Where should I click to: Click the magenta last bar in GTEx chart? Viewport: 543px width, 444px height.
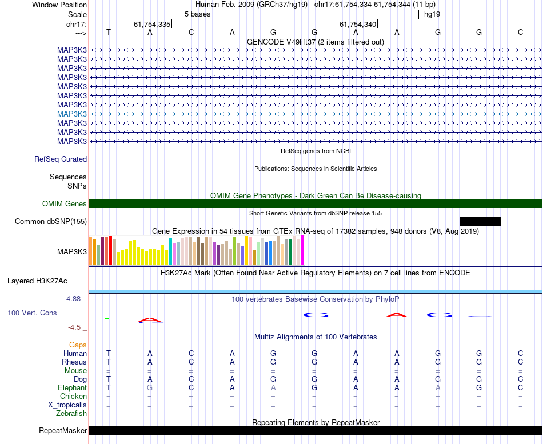tap(303, 250)
